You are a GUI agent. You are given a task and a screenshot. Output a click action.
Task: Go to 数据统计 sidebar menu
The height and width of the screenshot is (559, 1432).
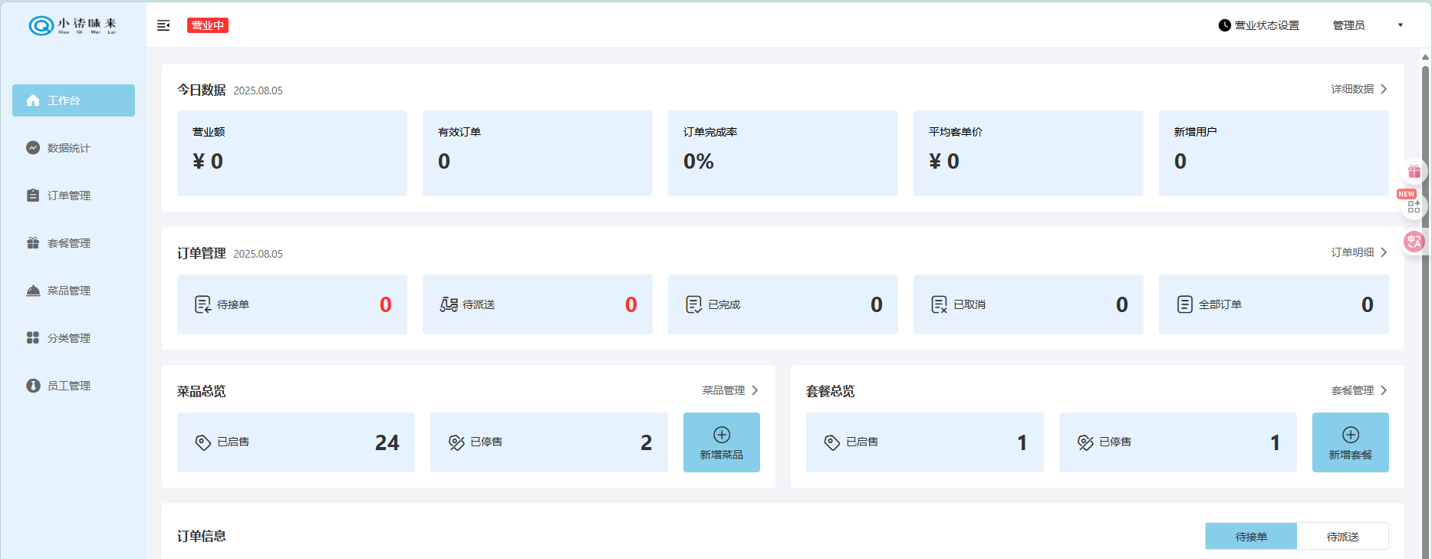point(69,148)
